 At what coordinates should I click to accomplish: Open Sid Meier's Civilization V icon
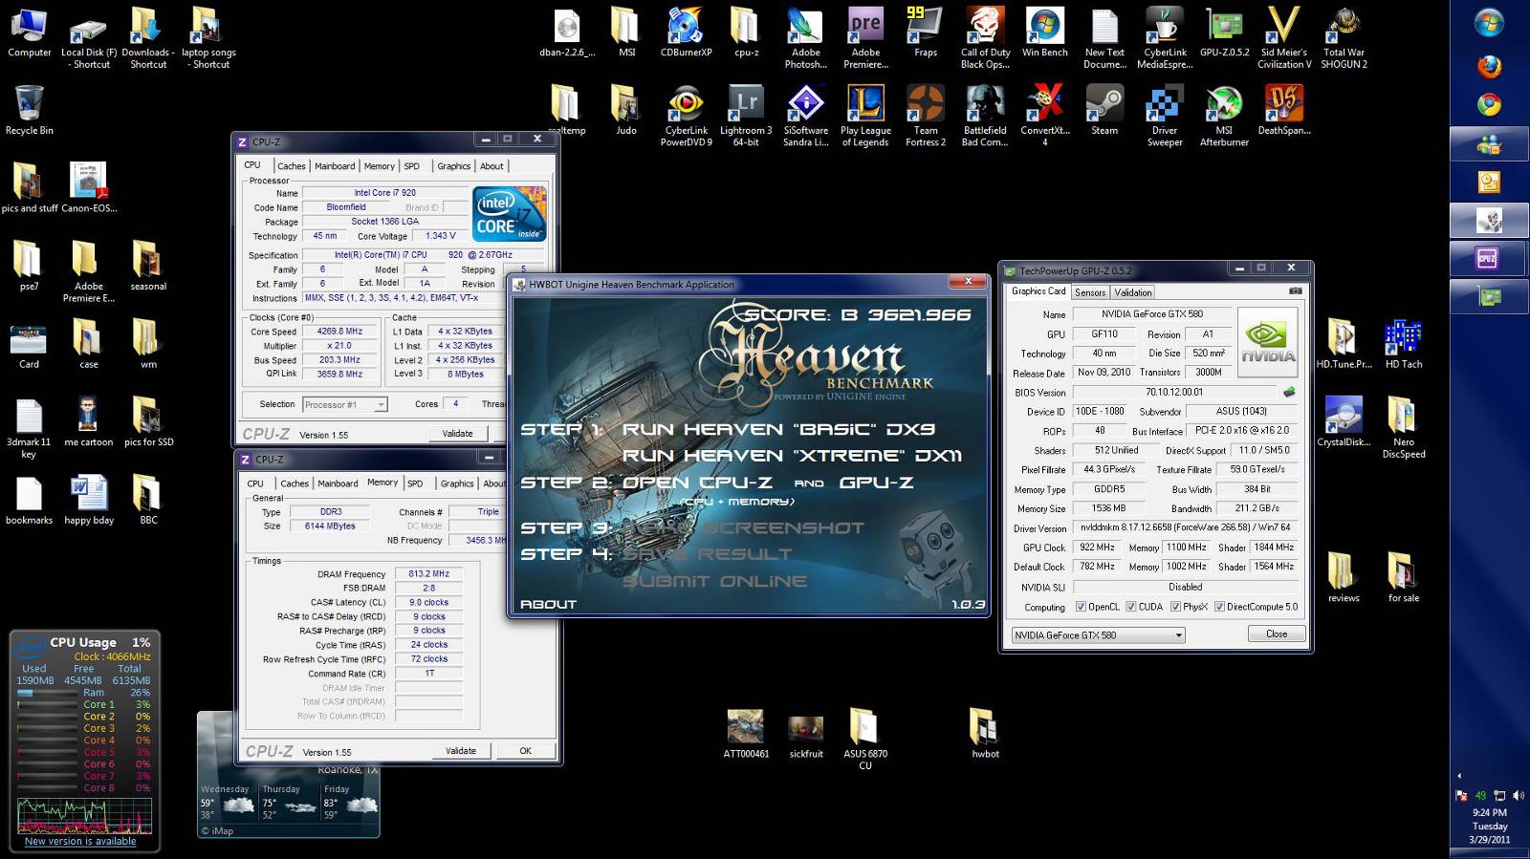tap(1283, 38)
